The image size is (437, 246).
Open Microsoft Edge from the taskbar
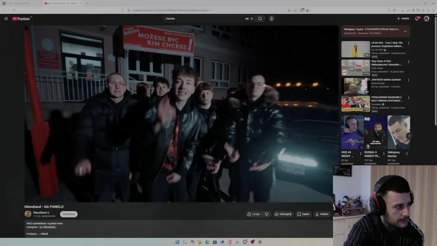[x=207, y=242]
